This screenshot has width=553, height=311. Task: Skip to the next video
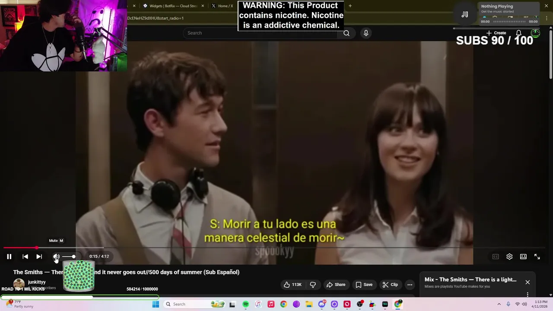tap(39, 257)
